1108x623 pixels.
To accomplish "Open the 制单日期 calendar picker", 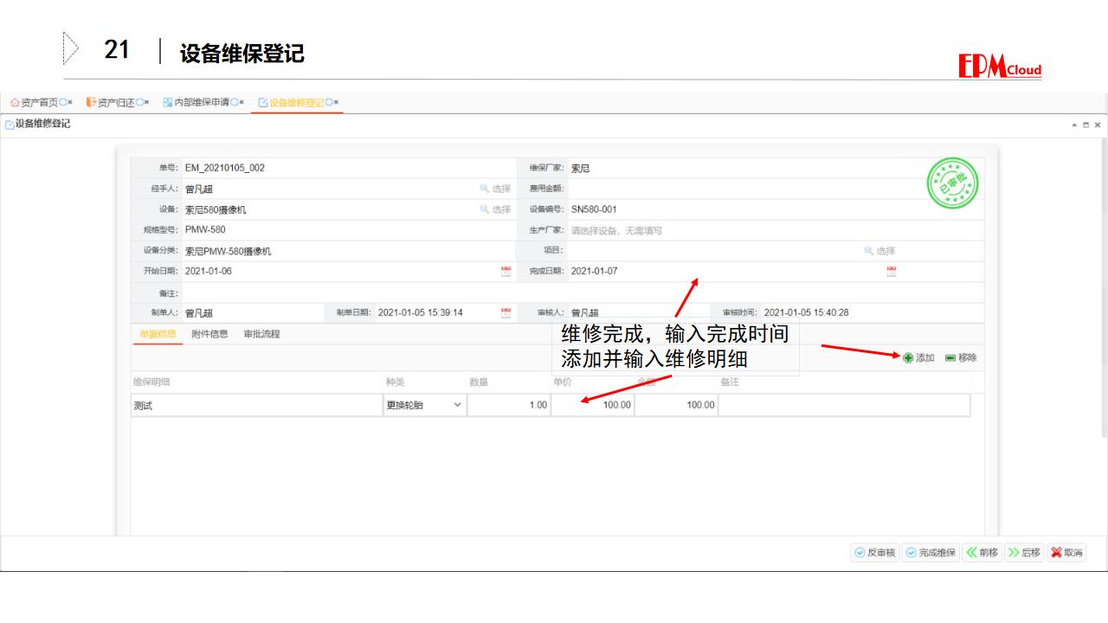I will click(x=506, y=313).
